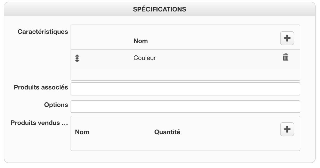Focus the Produits associés input field
This screenshot has width=320, height=168.
(185, 89)
